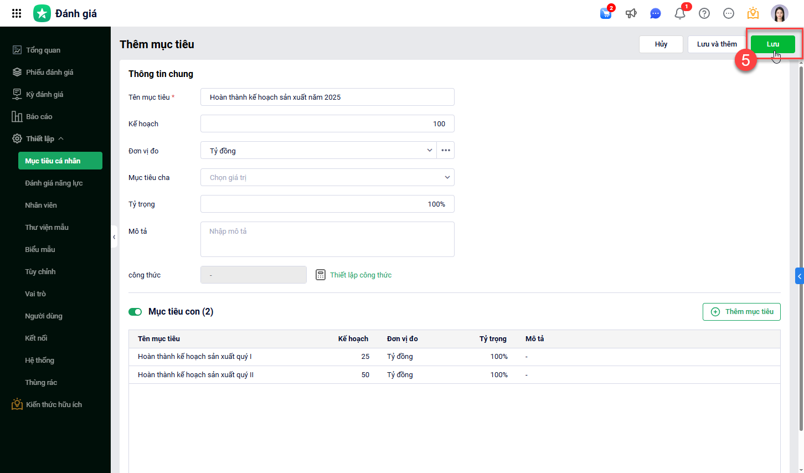Click the green Lưu button

point(772,44)
